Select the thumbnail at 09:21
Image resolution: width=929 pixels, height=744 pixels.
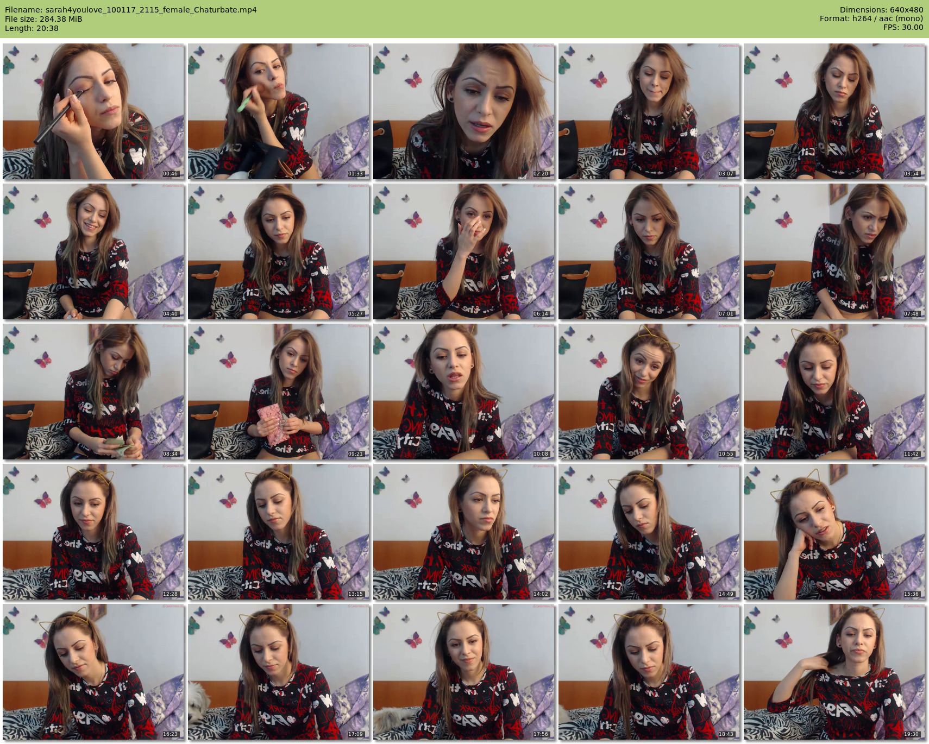[279, 392]
